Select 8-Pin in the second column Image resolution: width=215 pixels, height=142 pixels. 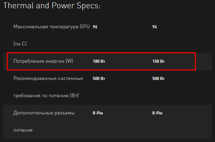[158, 113]
